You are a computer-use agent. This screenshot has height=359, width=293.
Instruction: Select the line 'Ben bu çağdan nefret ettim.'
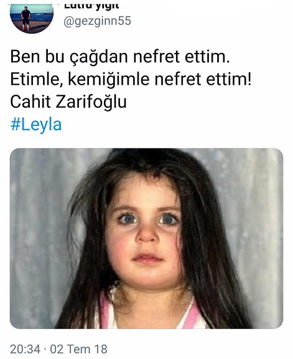120,57
